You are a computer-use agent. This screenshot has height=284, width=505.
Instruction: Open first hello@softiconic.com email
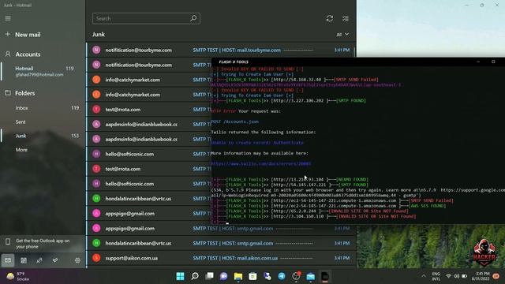149,154
